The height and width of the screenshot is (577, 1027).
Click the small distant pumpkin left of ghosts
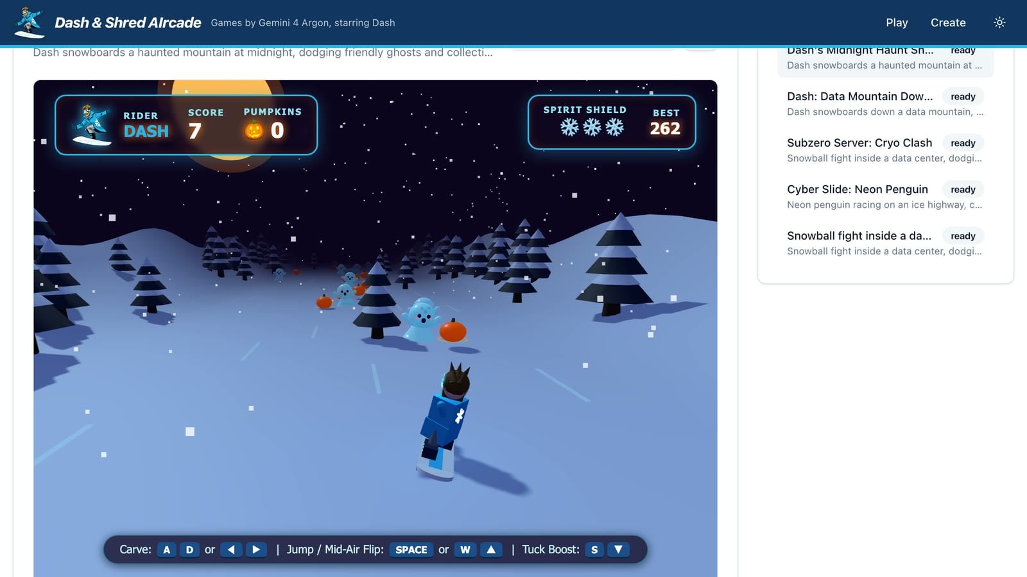pyautogui.click(x=325, y=301)
